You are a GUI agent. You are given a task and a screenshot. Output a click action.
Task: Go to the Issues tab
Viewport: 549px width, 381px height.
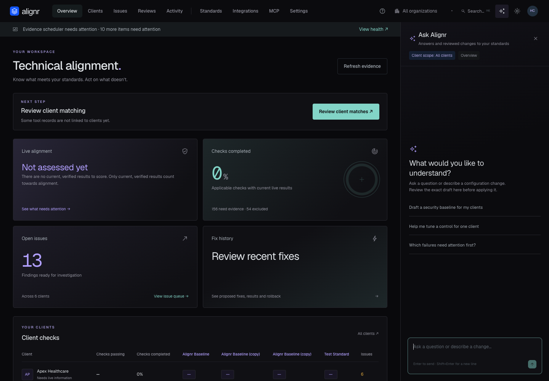point(120,11)
